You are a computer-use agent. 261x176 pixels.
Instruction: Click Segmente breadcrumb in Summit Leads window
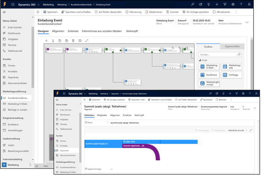click(115, 94)
